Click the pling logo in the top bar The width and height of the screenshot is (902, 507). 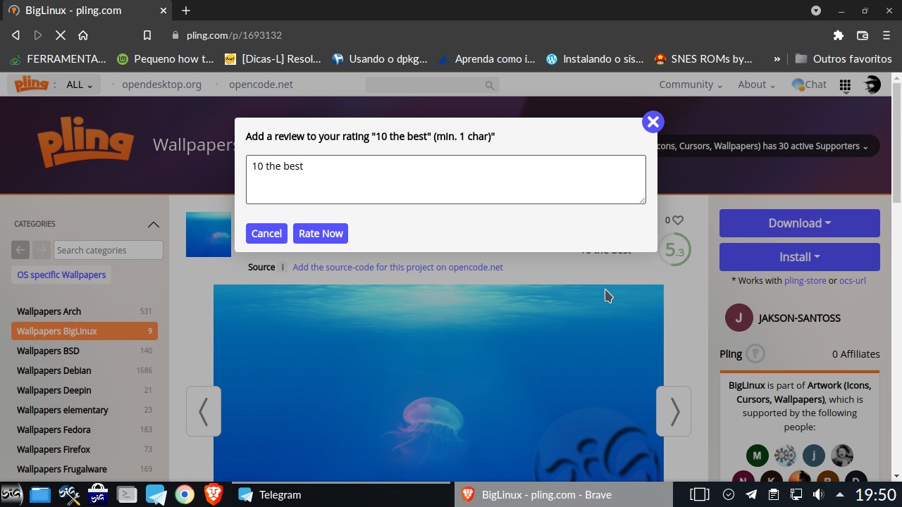(32, 84)
